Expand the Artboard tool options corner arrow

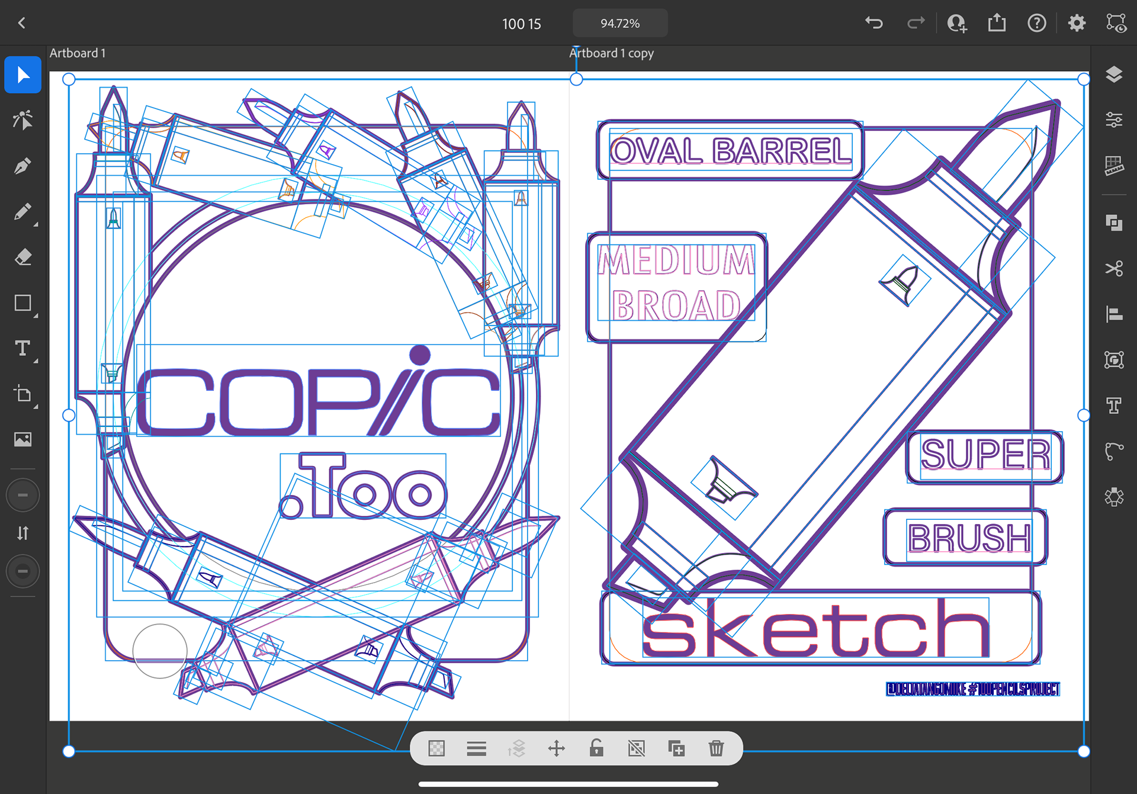pyautogui.click(x=36, y=407)
